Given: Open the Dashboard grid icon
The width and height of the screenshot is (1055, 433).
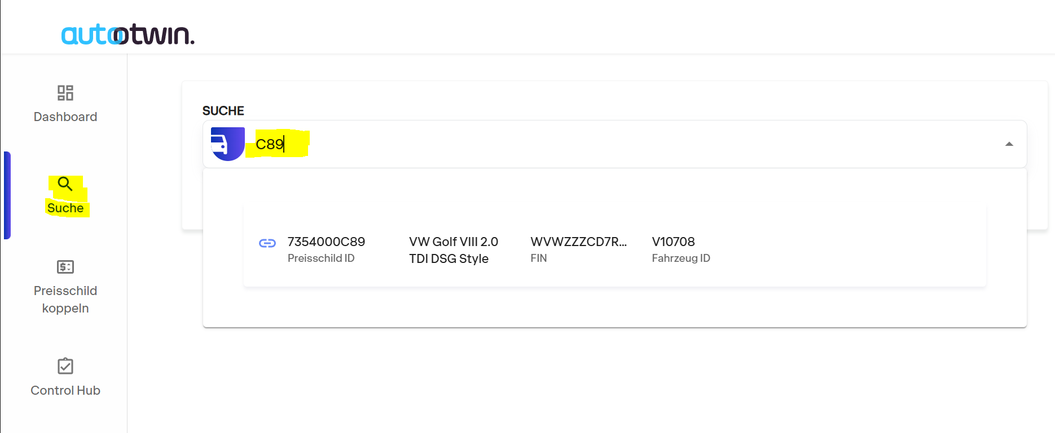Looking at the screenshot, I should [x=65, y=93].
